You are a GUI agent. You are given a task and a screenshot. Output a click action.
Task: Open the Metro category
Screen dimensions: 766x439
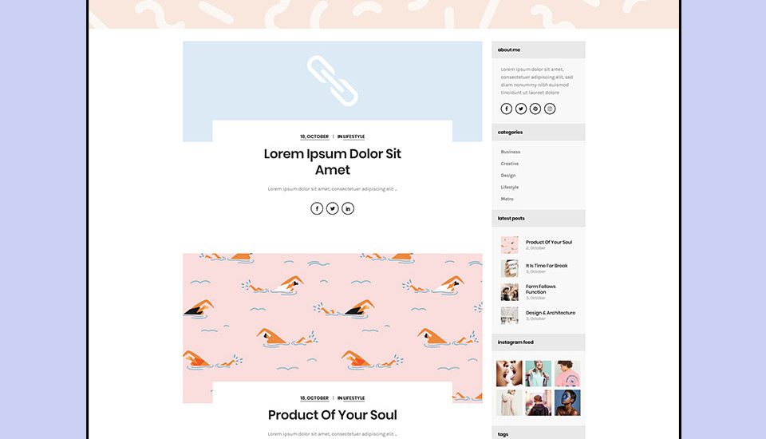(x=507, y=199)
